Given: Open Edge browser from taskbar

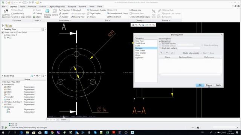Looking at the screenshot, I should (21, 132).
